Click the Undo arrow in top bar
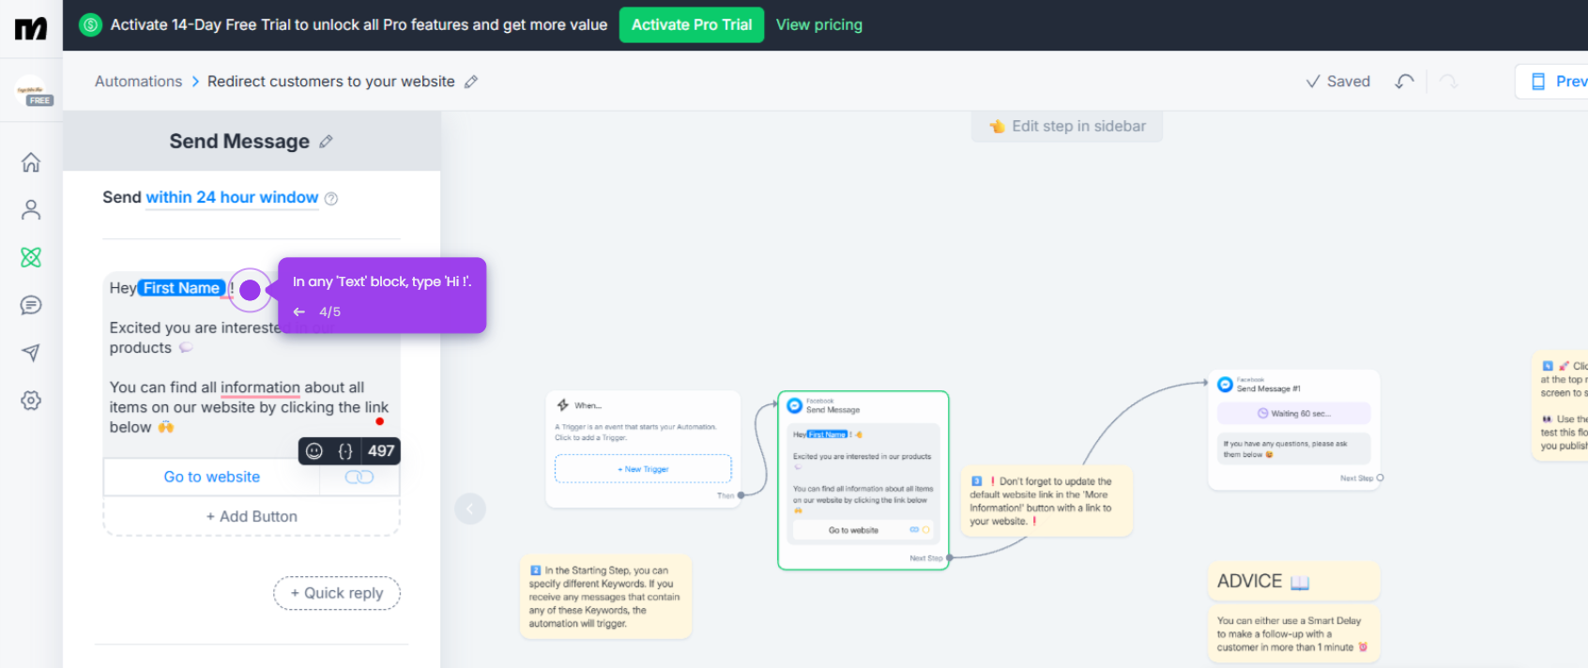 click(1404, 82)
